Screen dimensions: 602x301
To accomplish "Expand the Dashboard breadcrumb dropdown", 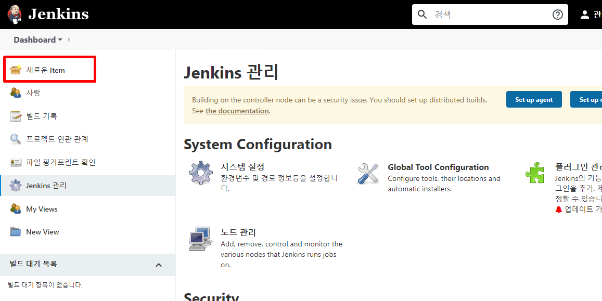I will pyautogui.click(x=60, y=40).
